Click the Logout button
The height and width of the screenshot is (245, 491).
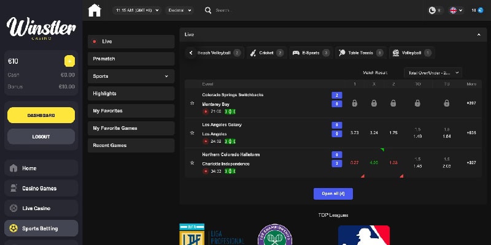coord(41,137)
